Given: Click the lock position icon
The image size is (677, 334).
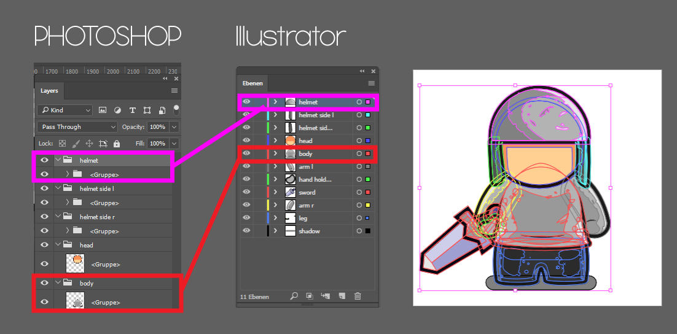Looking at the screenshot, I should point(89,143).
